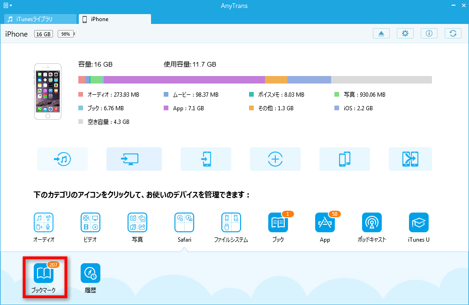This screenshot has width=469, height=305.
Task: Open the ブック category
Action: (x=278, y=222)
